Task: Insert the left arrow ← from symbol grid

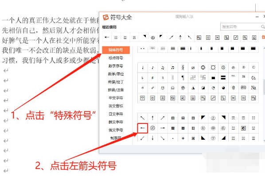Action: coord(143,128)
